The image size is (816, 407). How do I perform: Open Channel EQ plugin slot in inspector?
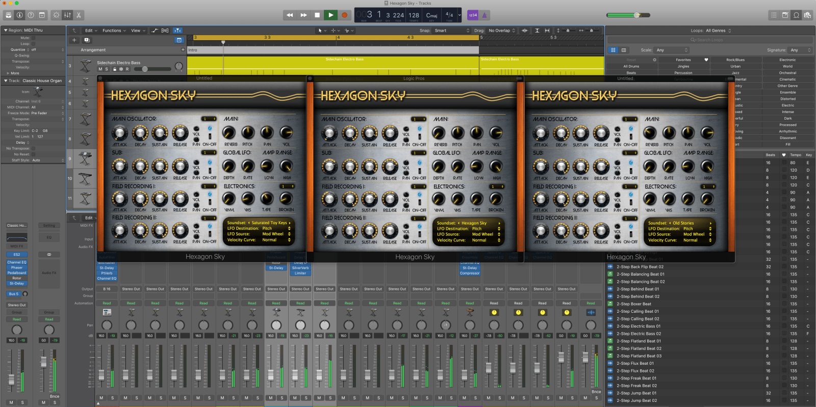click(17, 262)
